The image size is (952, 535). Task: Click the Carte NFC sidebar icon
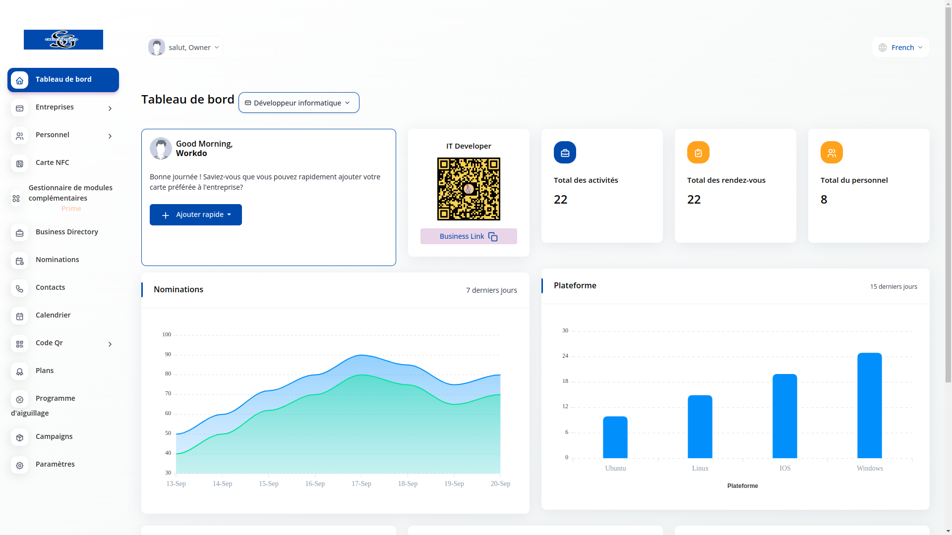pos(20,163)
